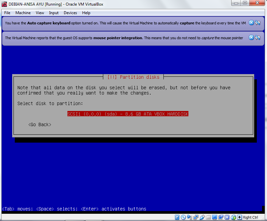Viewport: 267px width, 221px height.
Task: Open the Help menu
Action: pos(86,13)
